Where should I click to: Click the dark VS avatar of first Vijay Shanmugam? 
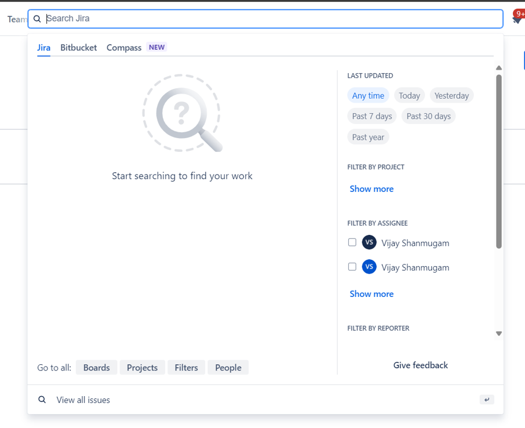(369, 242)
